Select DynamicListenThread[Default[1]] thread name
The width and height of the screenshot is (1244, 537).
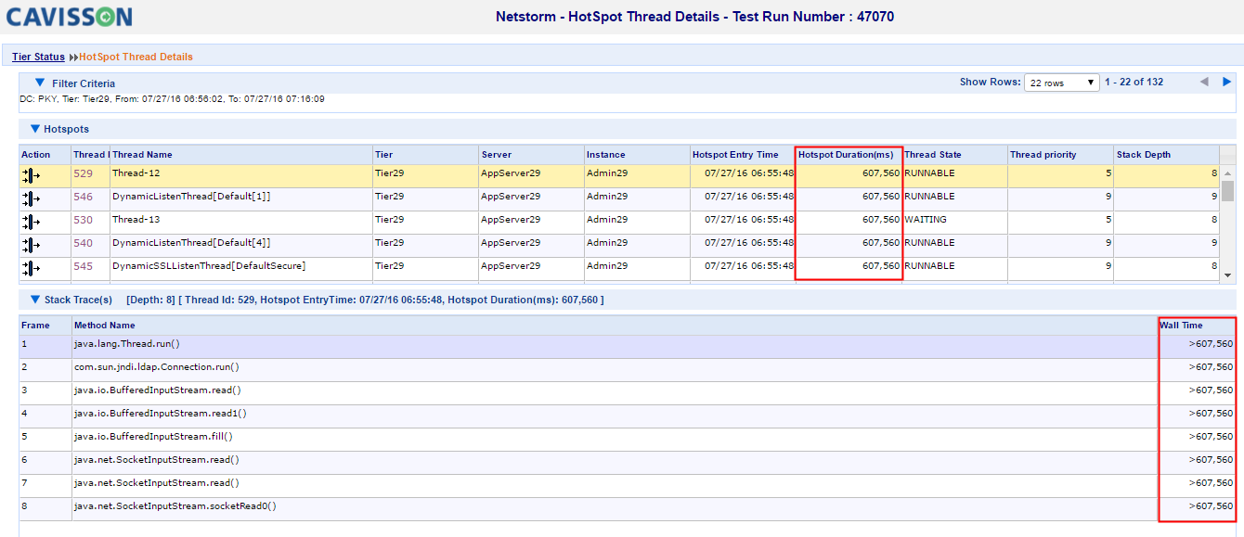click(191, 197)
